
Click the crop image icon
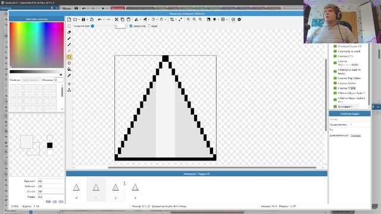pyautogui.click(x=172, y=20)
